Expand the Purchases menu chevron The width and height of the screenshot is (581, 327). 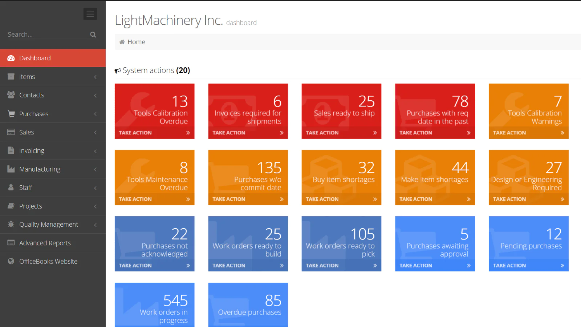[x=95, y=114]
